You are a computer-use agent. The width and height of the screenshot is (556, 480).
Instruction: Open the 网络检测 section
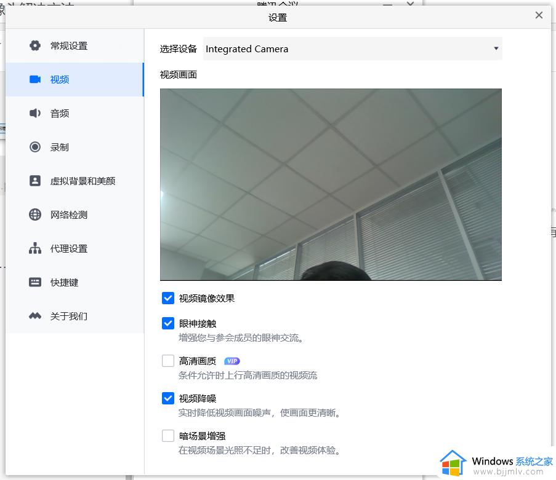coord(75,214)
